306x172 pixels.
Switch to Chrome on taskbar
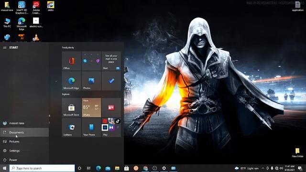click(145, 168)
